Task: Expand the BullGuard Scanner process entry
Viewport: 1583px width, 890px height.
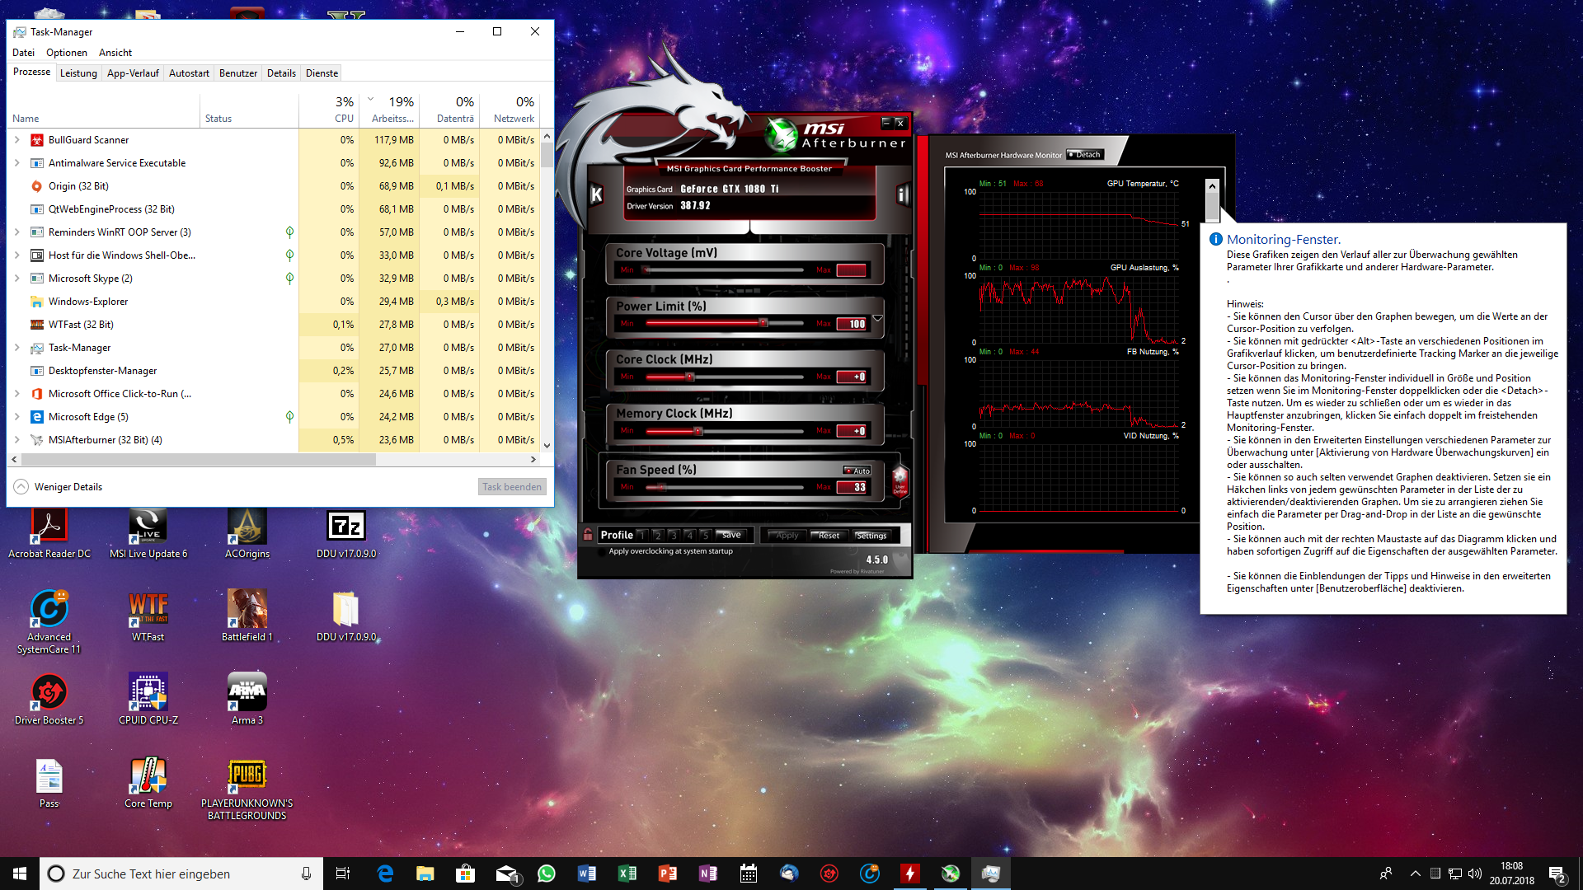Action: click(x=16, y=140)
